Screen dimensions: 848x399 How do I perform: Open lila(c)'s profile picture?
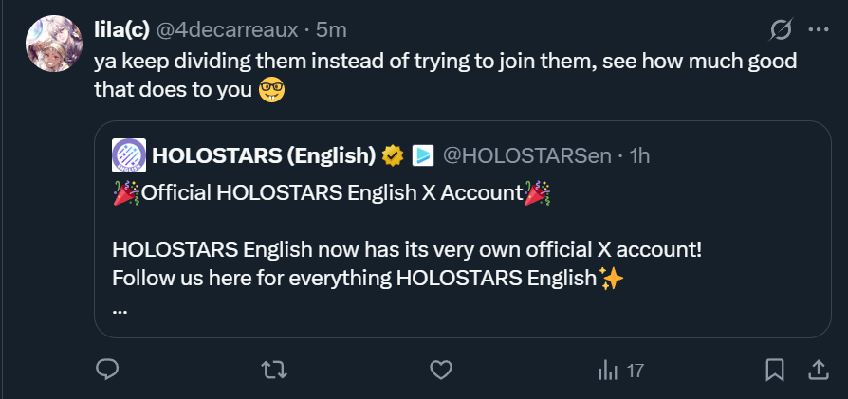pos(55,44)
